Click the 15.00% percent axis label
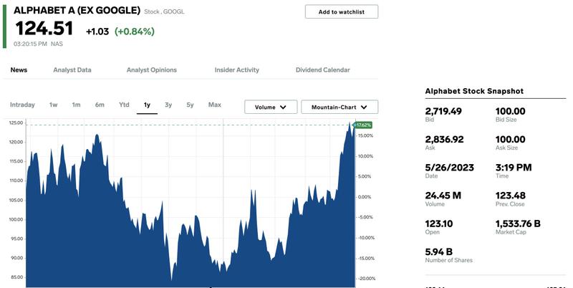 [365, 135]
